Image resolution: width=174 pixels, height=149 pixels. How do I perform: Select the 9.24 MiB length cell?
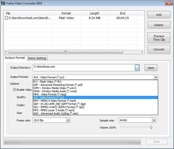click(94, 18)
